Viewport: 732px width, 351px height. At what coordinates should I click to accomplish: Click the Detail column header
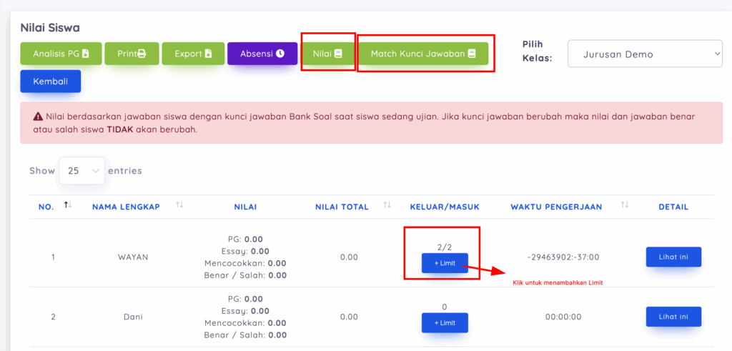point(673,207)
